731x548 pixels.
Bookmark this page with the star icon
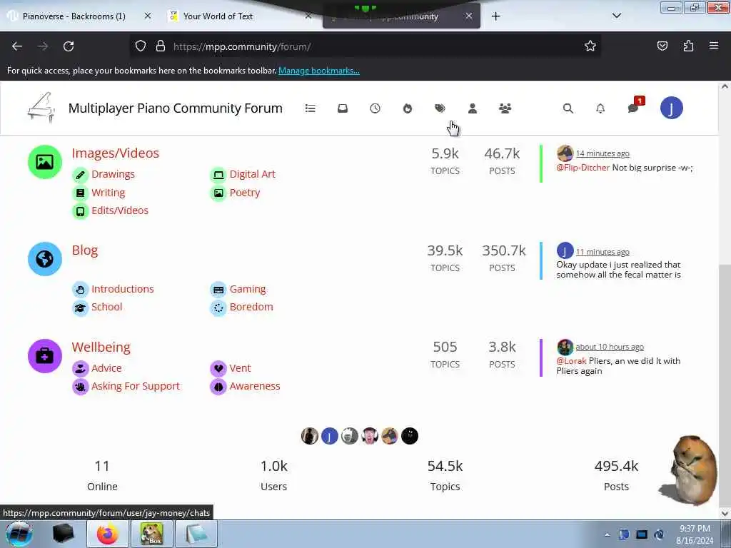pyautogui.click(x=590, y=46)
